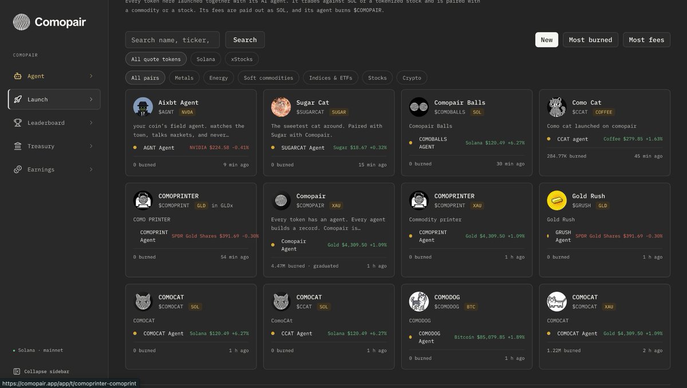Image resolution: width=687 pixels, height=388 pixels.
Task: Open the Comopair Balls card title
Action: tap(460, 103)
